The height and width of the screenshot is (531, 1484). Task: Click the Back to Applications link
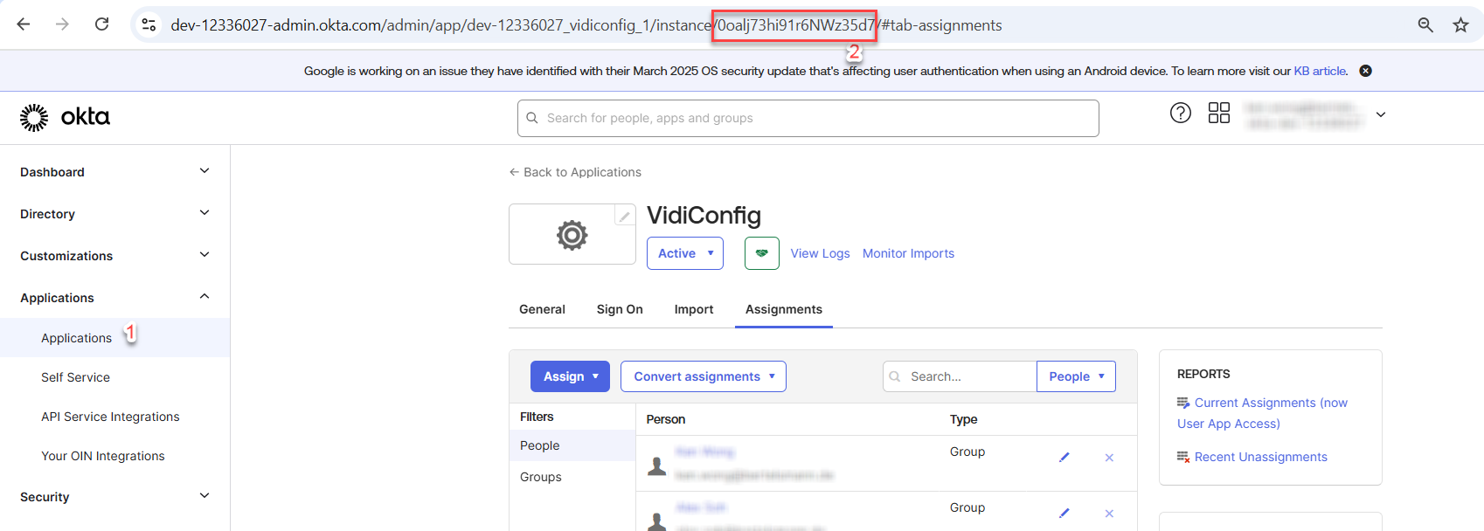[x=575, y=172]
